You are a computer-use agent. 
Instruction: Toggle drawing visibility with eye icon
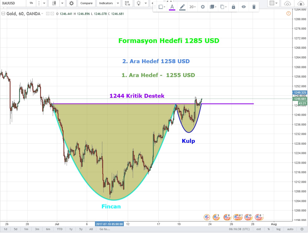(243, 7)
